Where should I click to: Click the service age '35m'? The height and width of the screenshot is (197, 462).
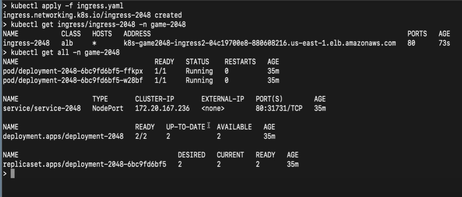(x=320, y=108)
